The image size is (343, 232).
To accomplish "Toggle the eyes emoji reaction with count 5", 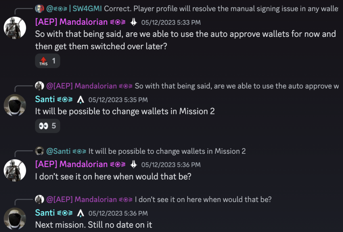I will [48, 126].
